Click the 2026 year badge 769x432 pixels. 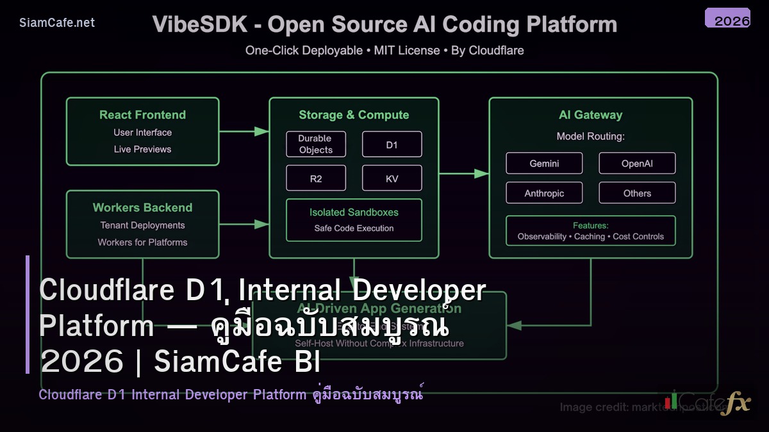[731, 20]
